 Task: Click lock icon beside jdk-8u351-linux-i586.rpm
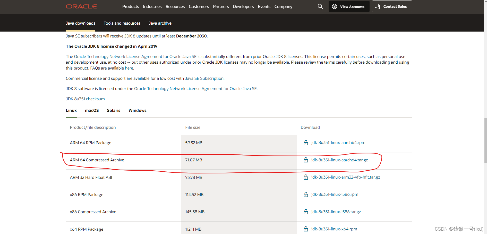coord(306,194)
